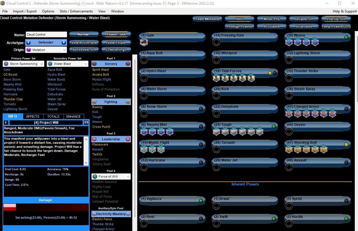Toggle the green indicator on Tough power
The width and height of the screenshot is (358, 231).
pyautogui.click(x=274, y=127)
